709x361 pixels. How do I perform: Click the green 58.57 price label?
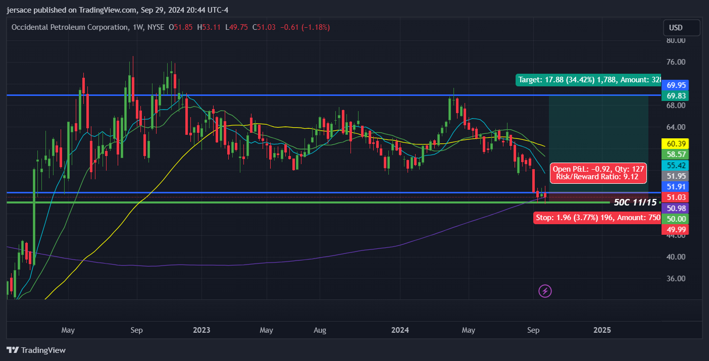(676, 154)
